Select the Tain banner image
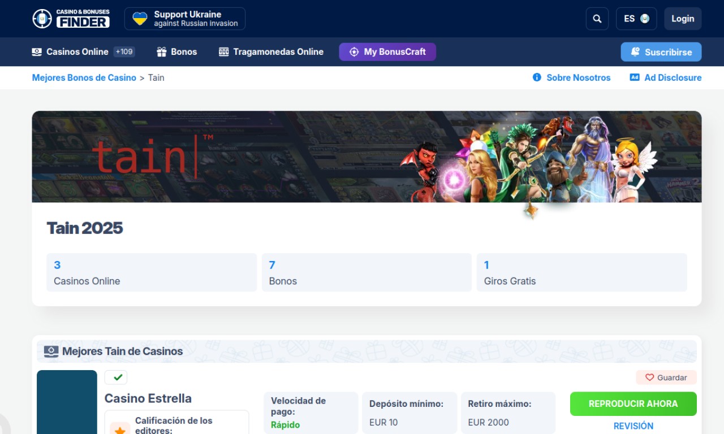724x434 pixels. (x=367, y=157)
